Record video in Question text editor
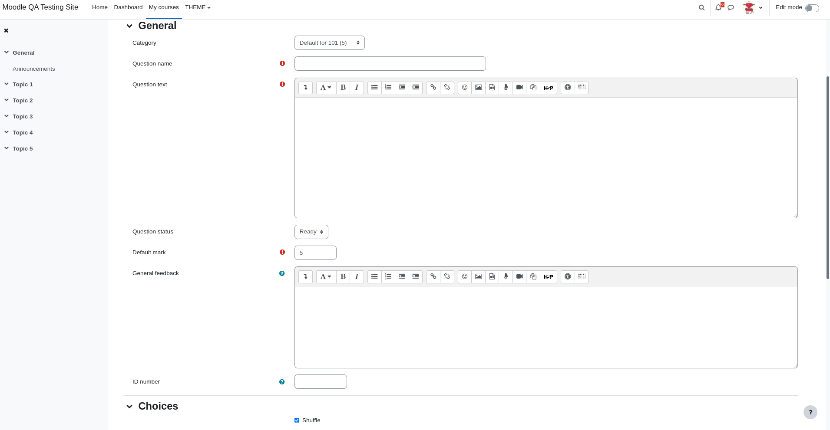The height and width of the screenshot is (430, 830). [519, 88]
